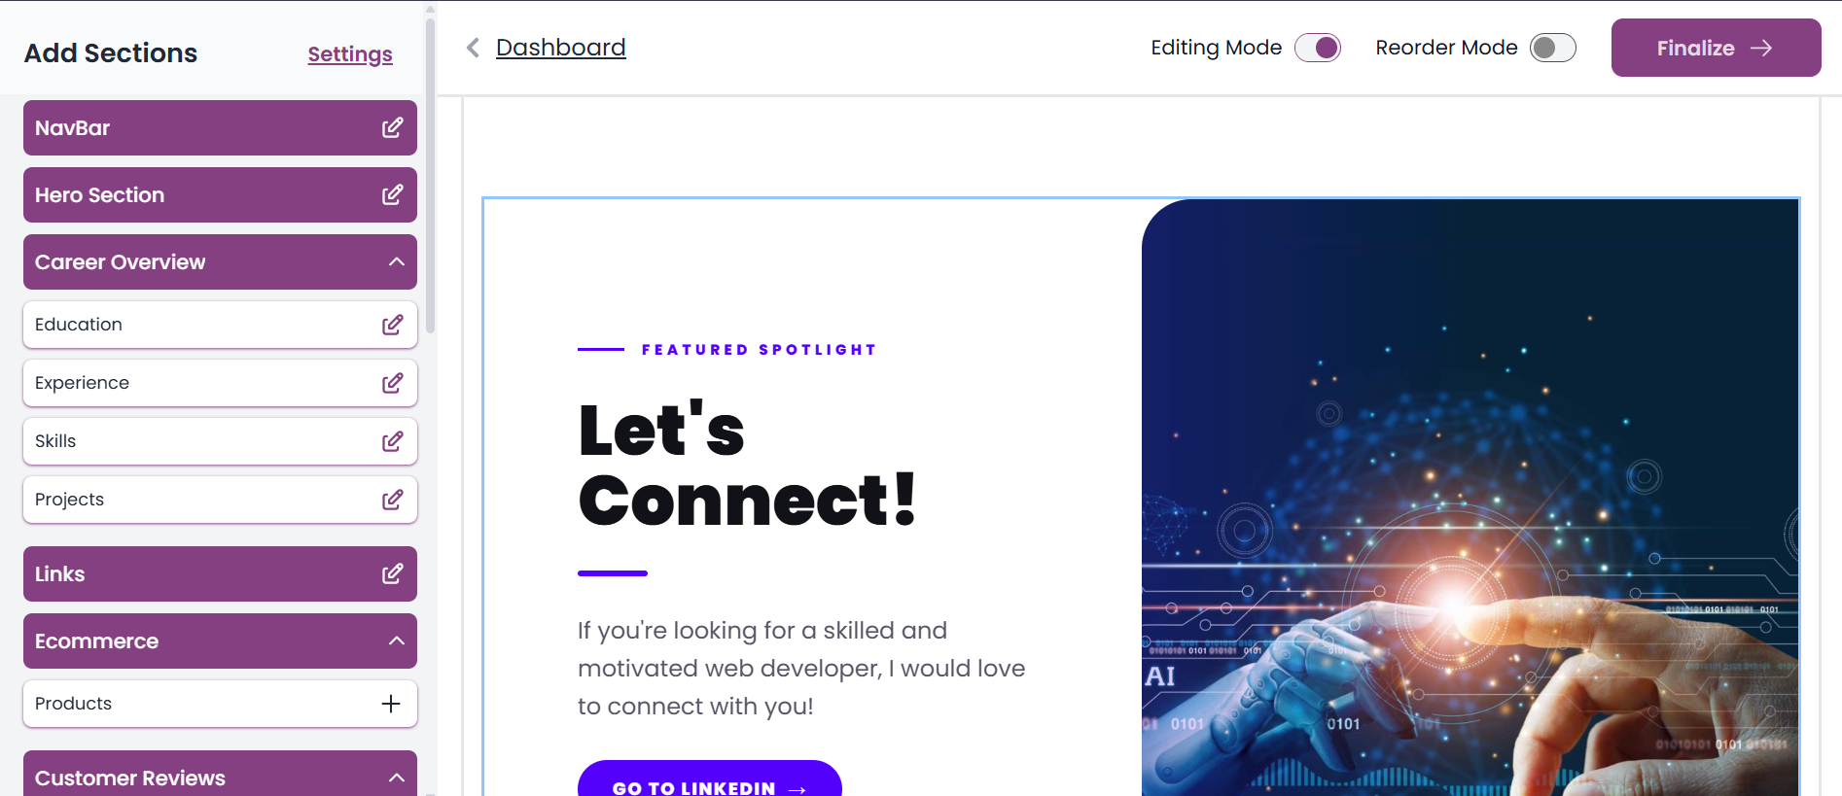The image size is (1842, 796).
Task: Open the Settings link
Action: pos(349,53)
